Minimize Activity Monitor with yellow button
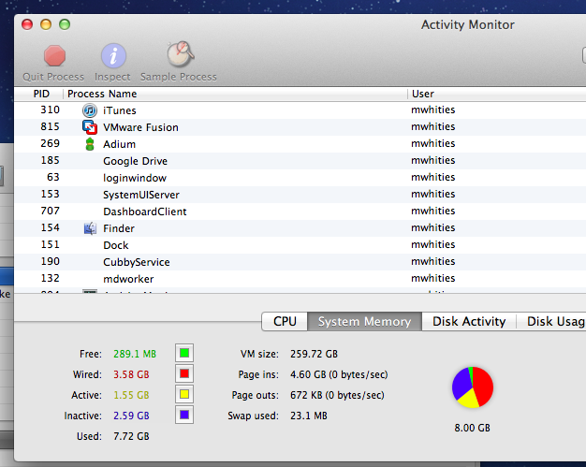 point(46,24)
